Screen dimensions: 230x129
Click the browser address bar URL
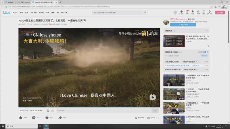[x=61, y=7]
